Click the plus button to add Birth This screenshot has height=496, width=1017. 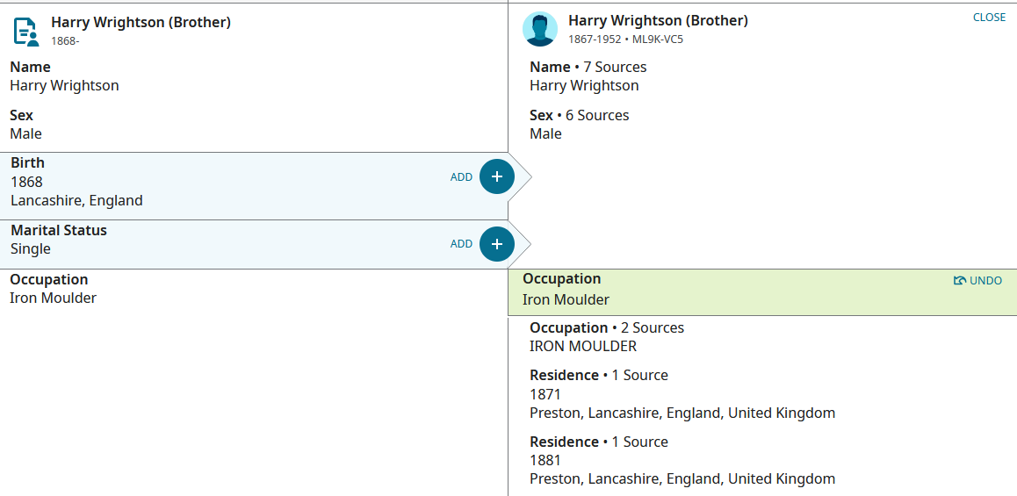point(497,176)
